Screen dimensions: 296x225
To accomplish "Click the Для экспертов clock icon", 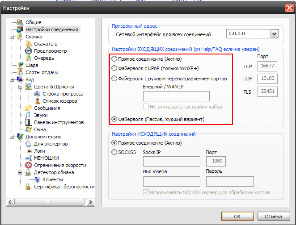I will pyautogui.click(x=29, y=144).
